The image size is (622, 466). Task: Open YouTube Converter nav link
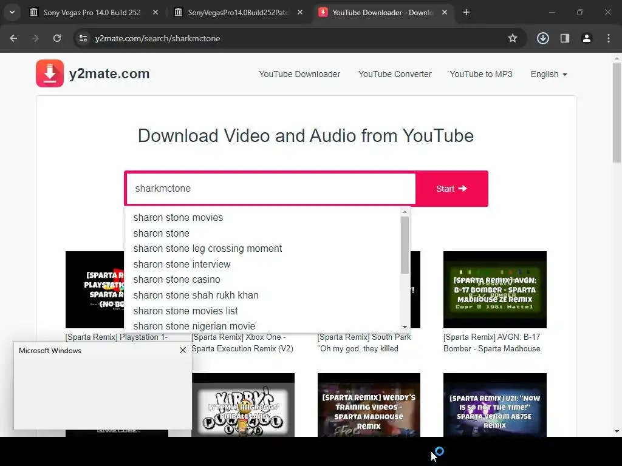[395, 74]
